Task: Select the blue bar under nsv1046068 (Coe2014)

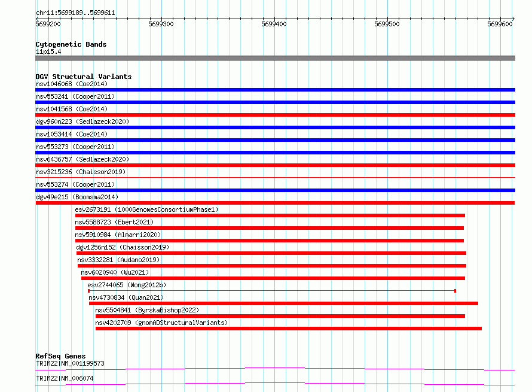Action: pyautogui.click(x=275, y=90)
